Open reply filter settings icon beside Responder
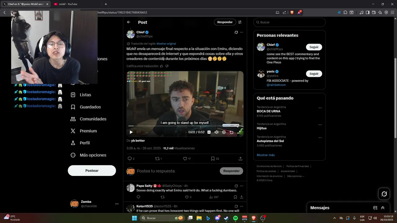397x223 pixels. coord(240,22)
